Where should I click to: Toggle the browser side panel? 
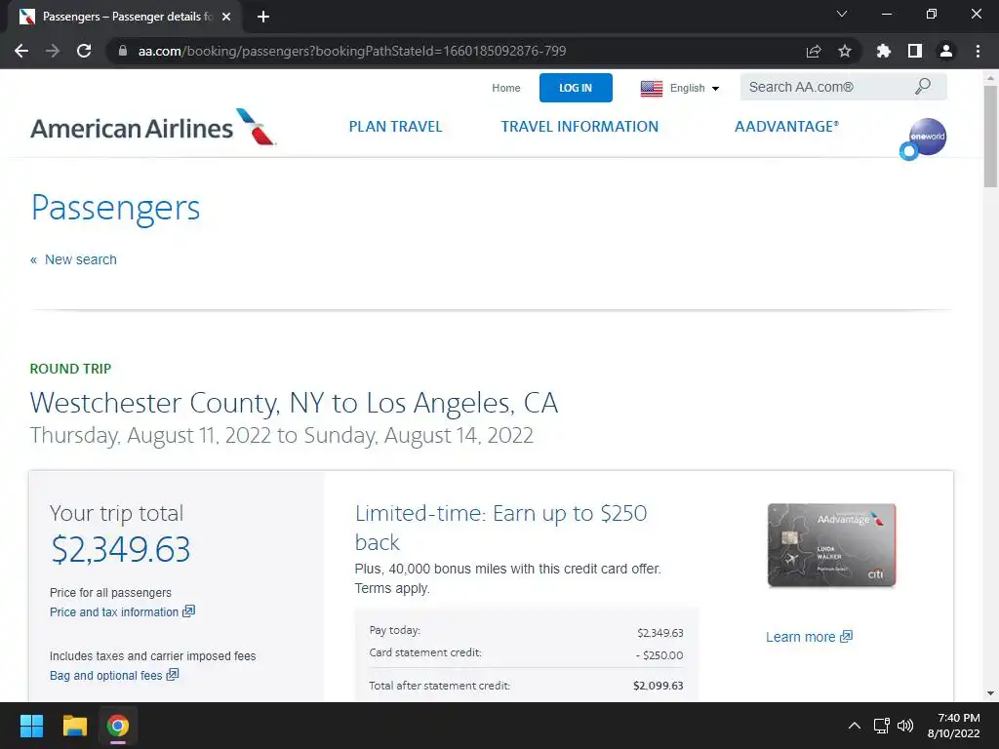915,51
